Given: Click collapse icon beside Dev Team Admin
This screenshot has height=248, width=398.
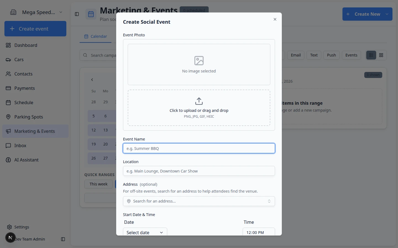Looking at the screenshot, I should 63,239.
